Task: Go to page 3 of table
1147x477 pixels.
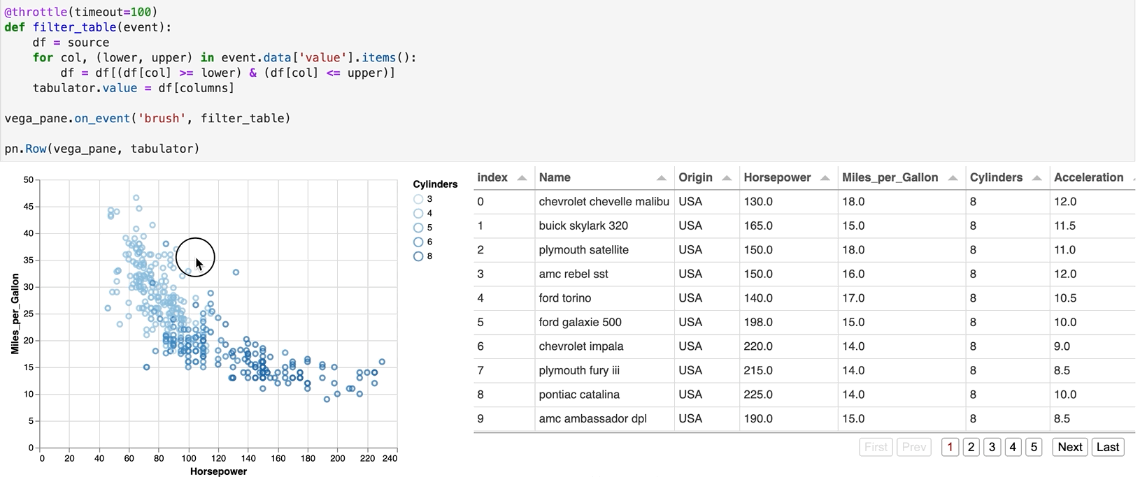Action: 992,447
